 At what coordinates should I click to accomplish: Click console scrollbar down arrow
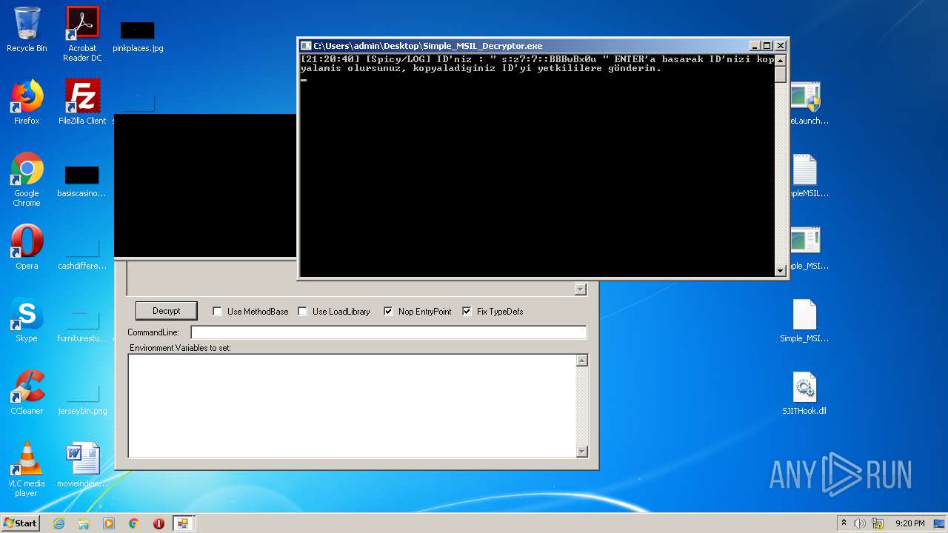[780, 271]
